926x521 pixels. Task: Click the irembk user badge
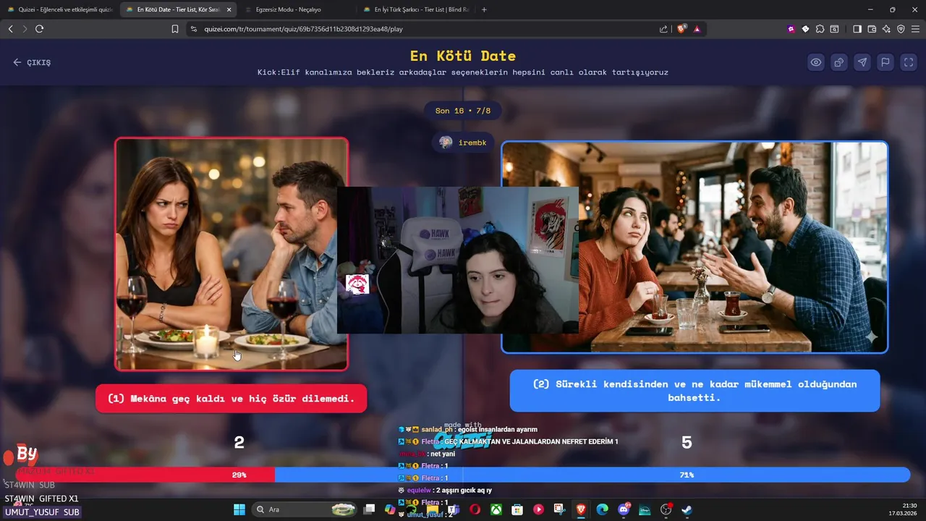[x=463, y=143]
